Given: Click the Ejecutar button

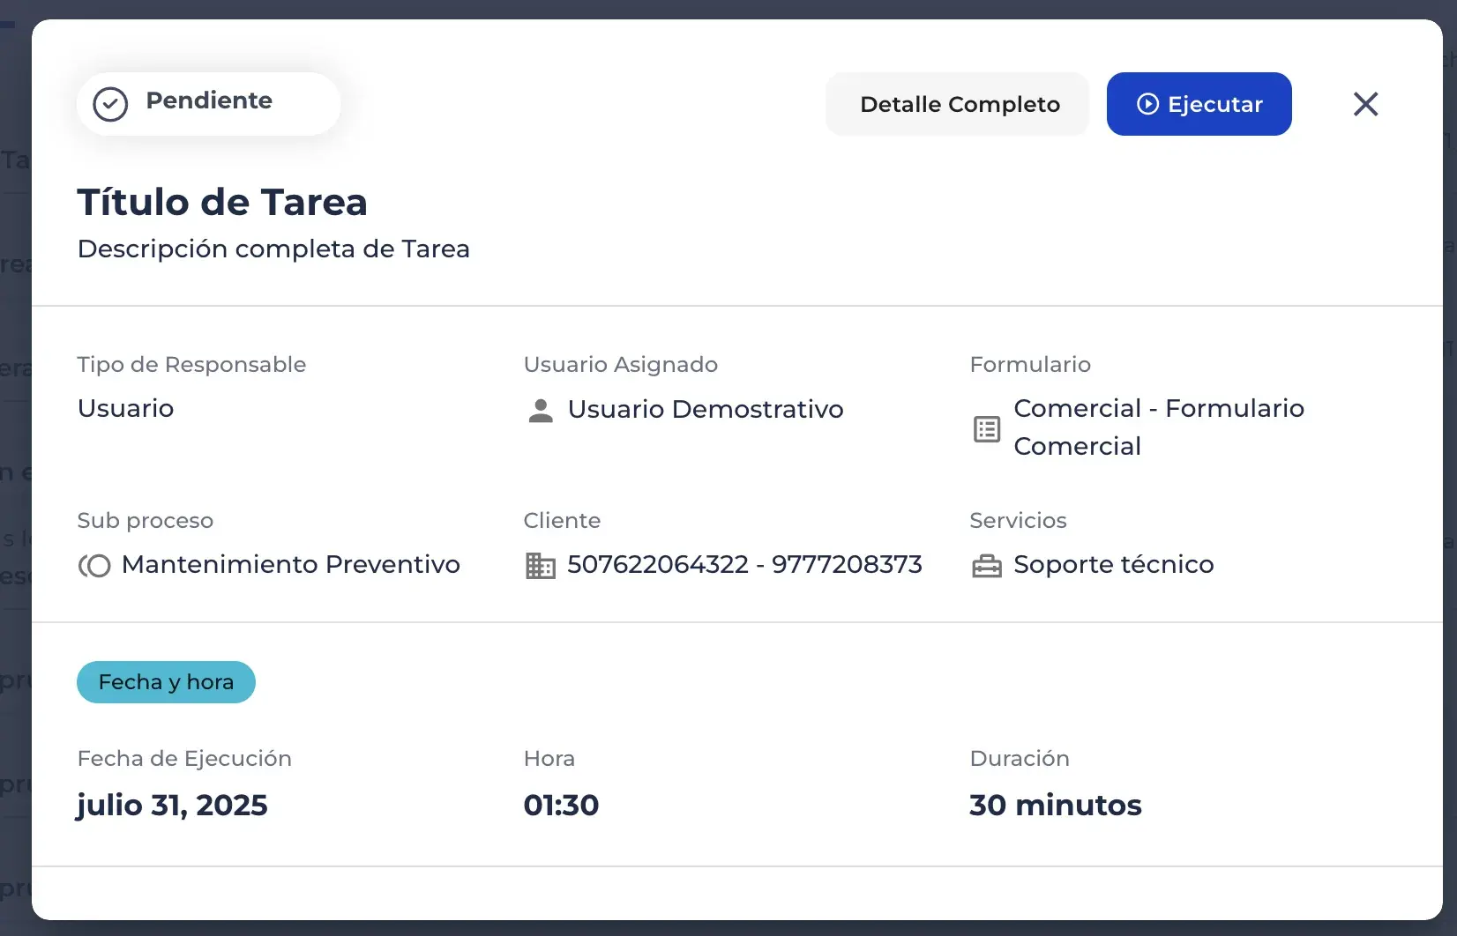Looking at the screenshot, I should coord(1199,104).
